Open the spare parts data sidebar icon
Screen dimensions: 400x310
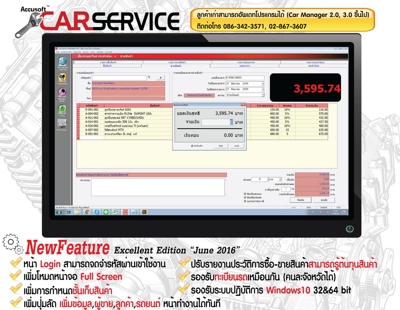[62, 77]
